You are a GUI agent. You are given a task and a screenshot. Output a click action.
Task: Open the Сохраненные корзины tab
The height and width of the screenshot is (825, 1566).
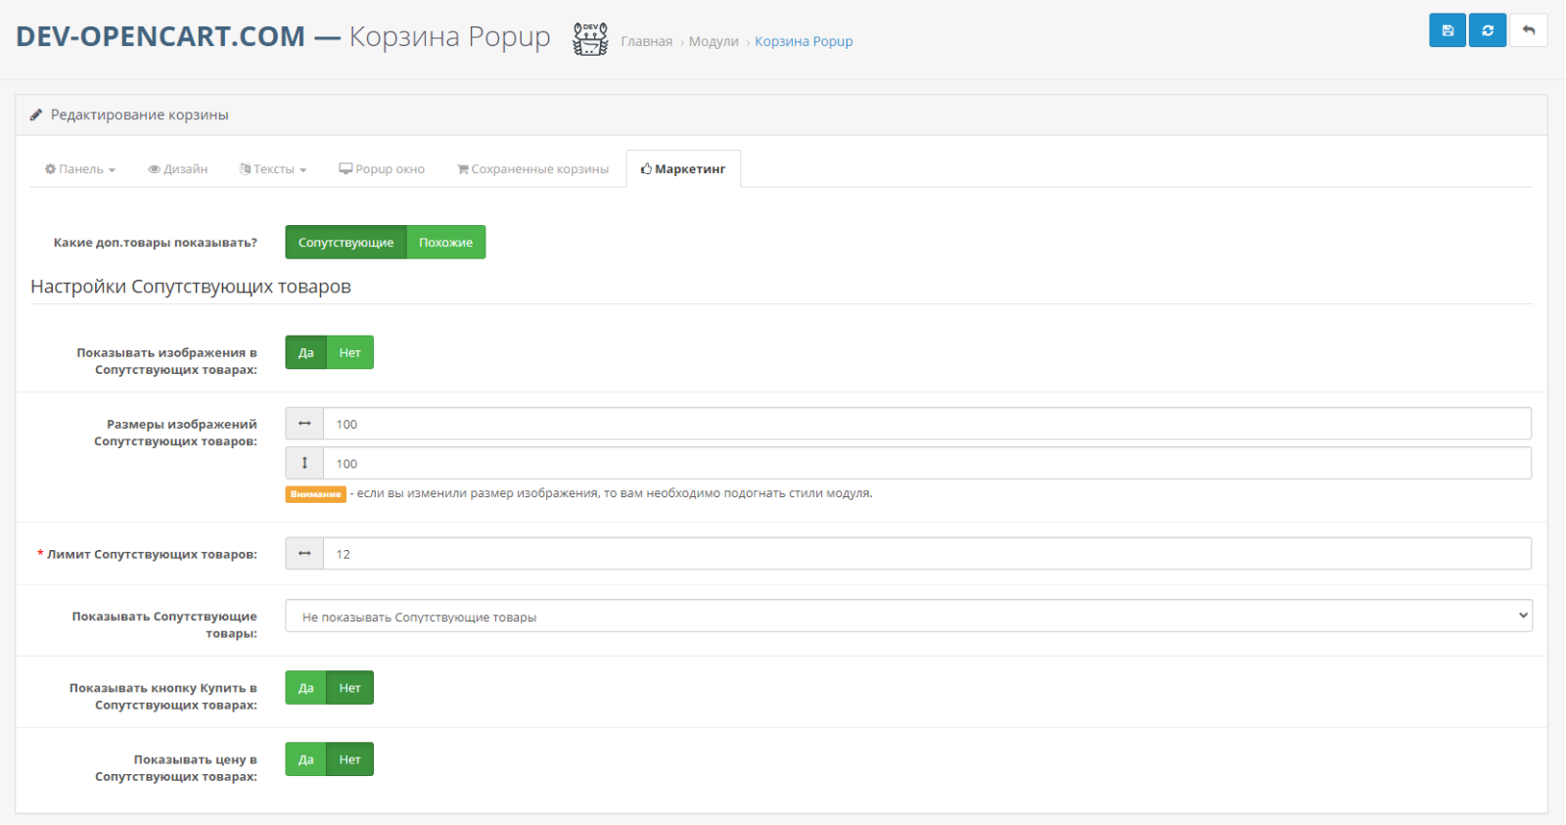pyautogui.click(x=532, y=169)
